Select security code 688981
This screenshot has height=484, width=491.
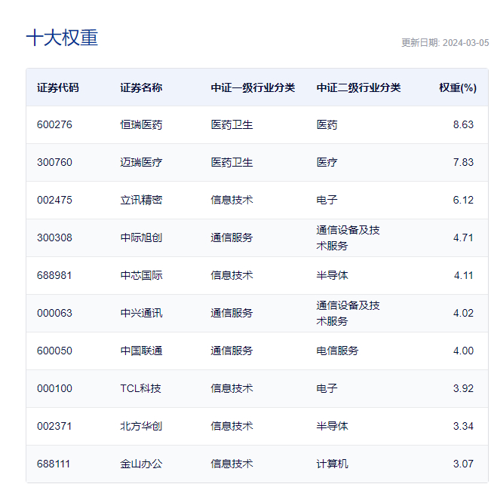pos(54,275)
